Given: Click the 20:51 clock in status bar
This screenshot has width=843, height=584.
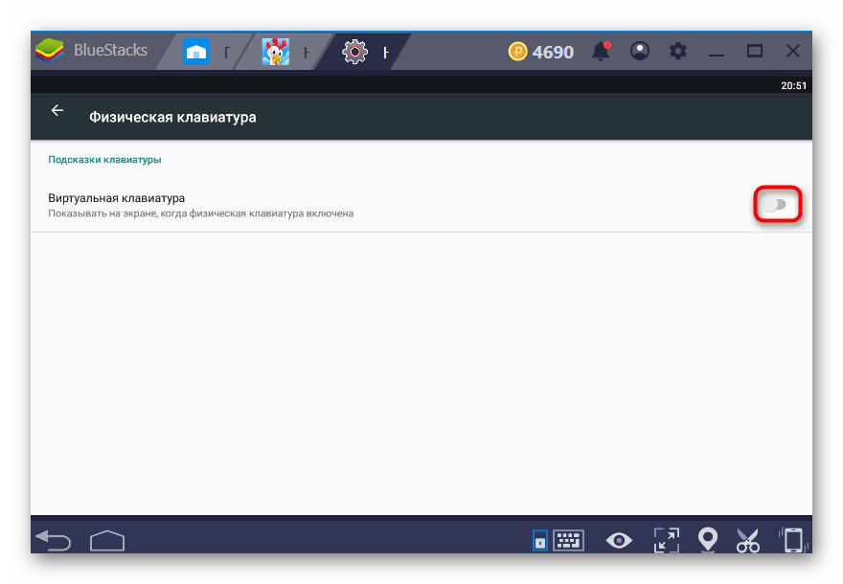Looking at the screenshot, I should tap(793, 85).
